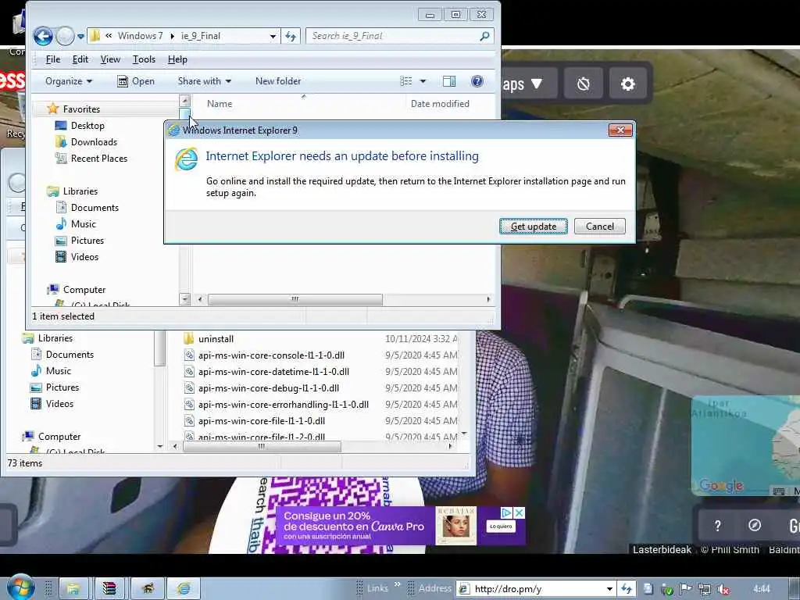Open the Edit menu
Image resolution: width=800 pixels, height=600 pixels.
pos(80,59)
